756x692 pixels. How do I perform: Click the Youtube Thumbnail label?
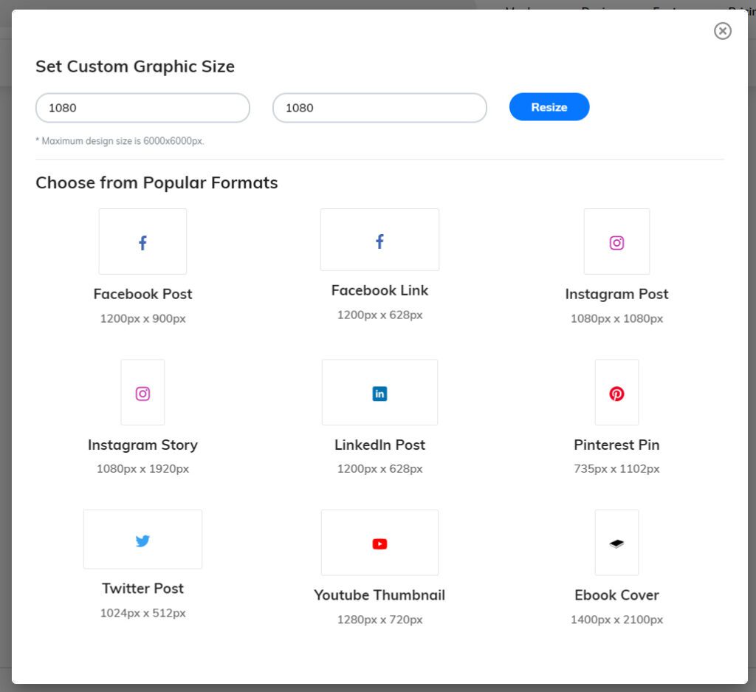coord(379,595)
